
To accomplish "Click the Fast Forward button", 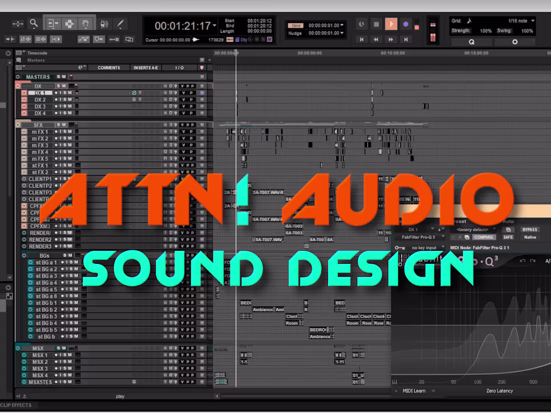I will pos(391,40).
